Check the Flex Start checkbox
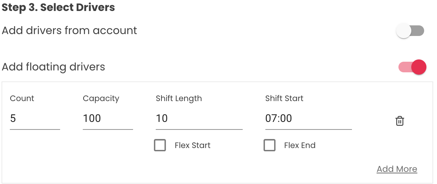The image size is (437, 184). [160, 145]
